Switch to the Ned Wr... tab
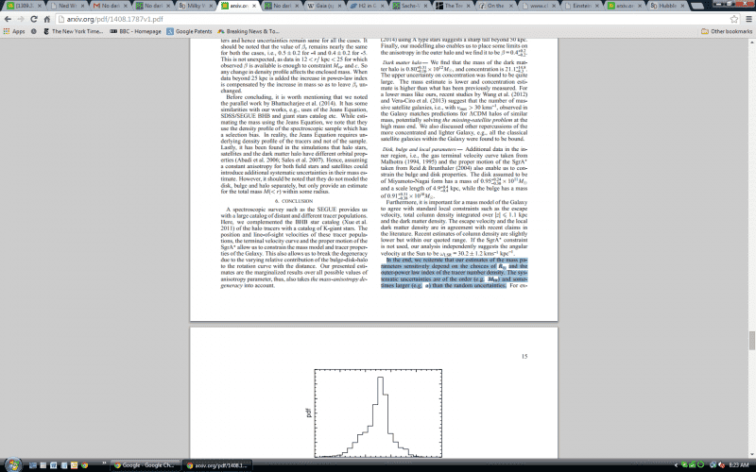Image resolution: width=756 pixels, height=472 pixels. tap(66, 6)
